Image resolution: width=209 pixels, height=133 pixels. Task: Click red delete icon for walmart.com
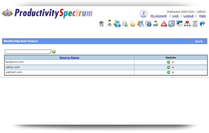tap(173, 72)
